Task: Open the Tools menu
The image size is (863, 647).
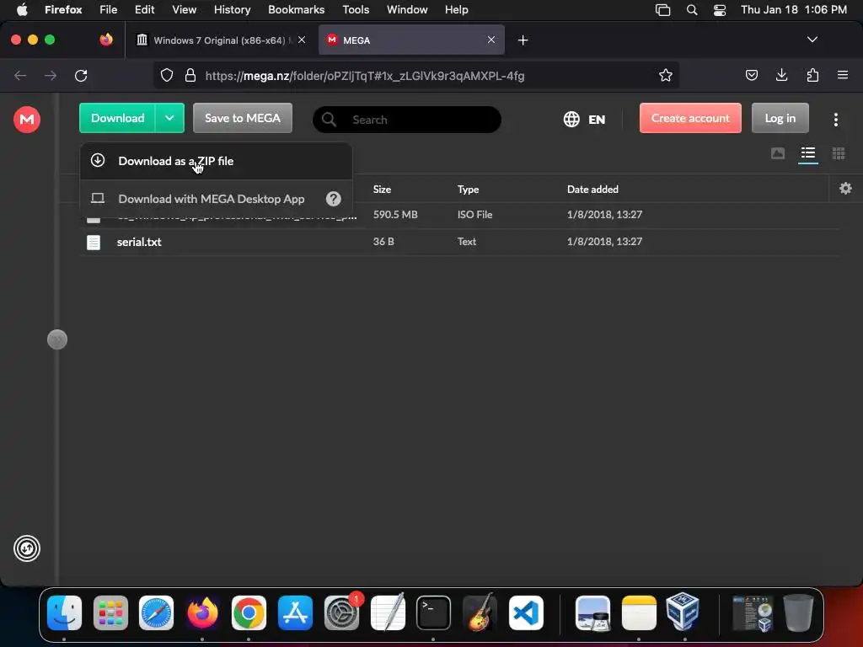Action: point(356,9)
